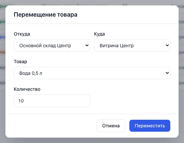Click the Товар field label
This screenshot has height=143, width=184.
point(20,62)
